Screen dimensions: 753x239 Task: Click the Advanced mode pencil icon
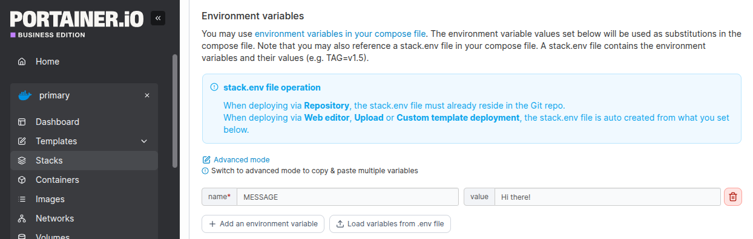[x=206, y=160]
